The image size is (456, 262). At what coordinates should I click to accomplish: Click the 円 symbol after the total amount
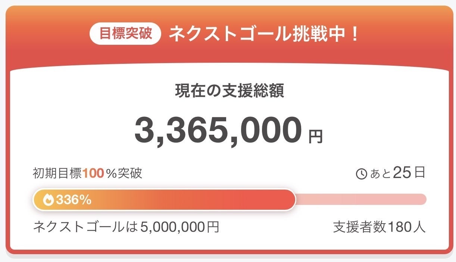coord(315,137)
